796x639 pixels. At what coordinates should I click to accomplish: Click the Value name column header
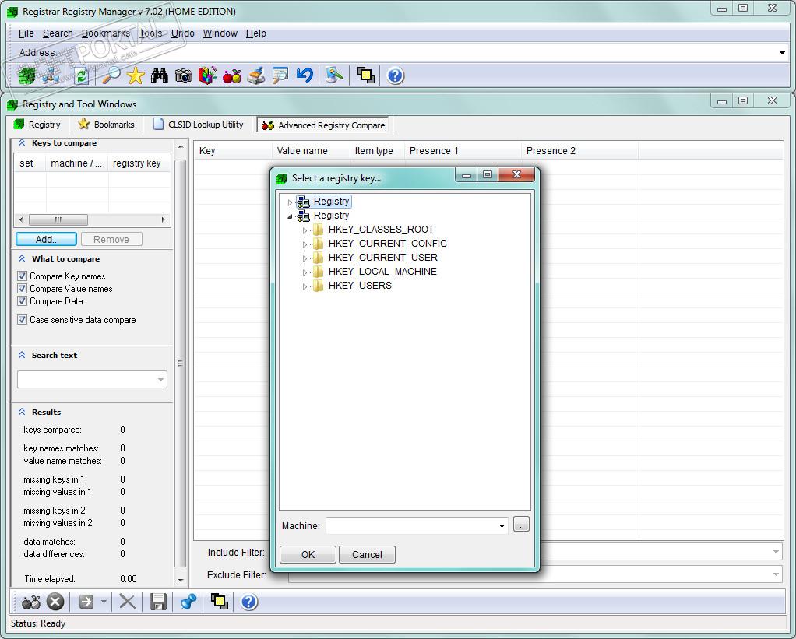tap(311, 151)
